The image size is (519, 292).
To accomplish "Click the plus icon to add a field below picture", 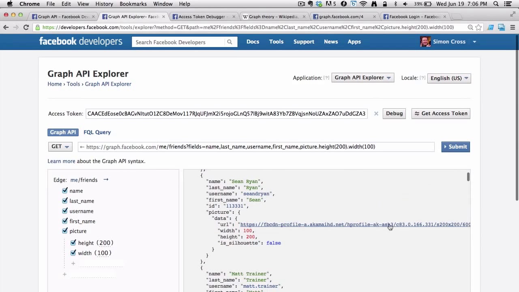I will tap(64, 275).
